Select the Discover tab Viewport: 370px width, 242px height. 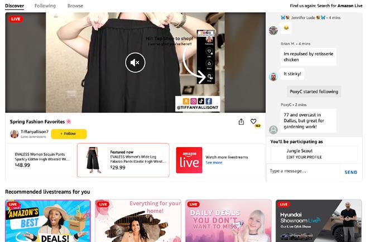pos(15,6)
